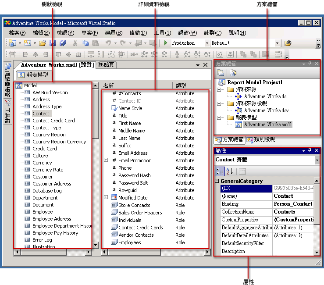Click the Categorized view icon in Properties
The height and width of the screenshot is (285, 324).
coord(220,171)
